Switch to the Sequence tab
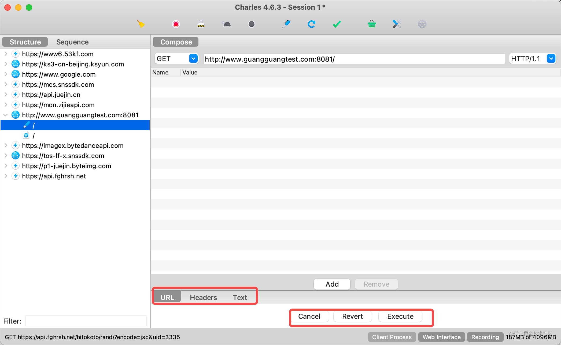Viewport: 561px width, 345px height. tap(72, 42)
